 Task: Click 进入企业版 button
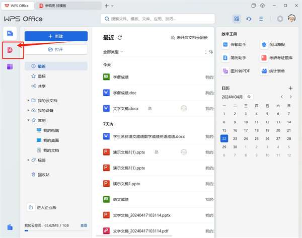(x=42, y=207)
